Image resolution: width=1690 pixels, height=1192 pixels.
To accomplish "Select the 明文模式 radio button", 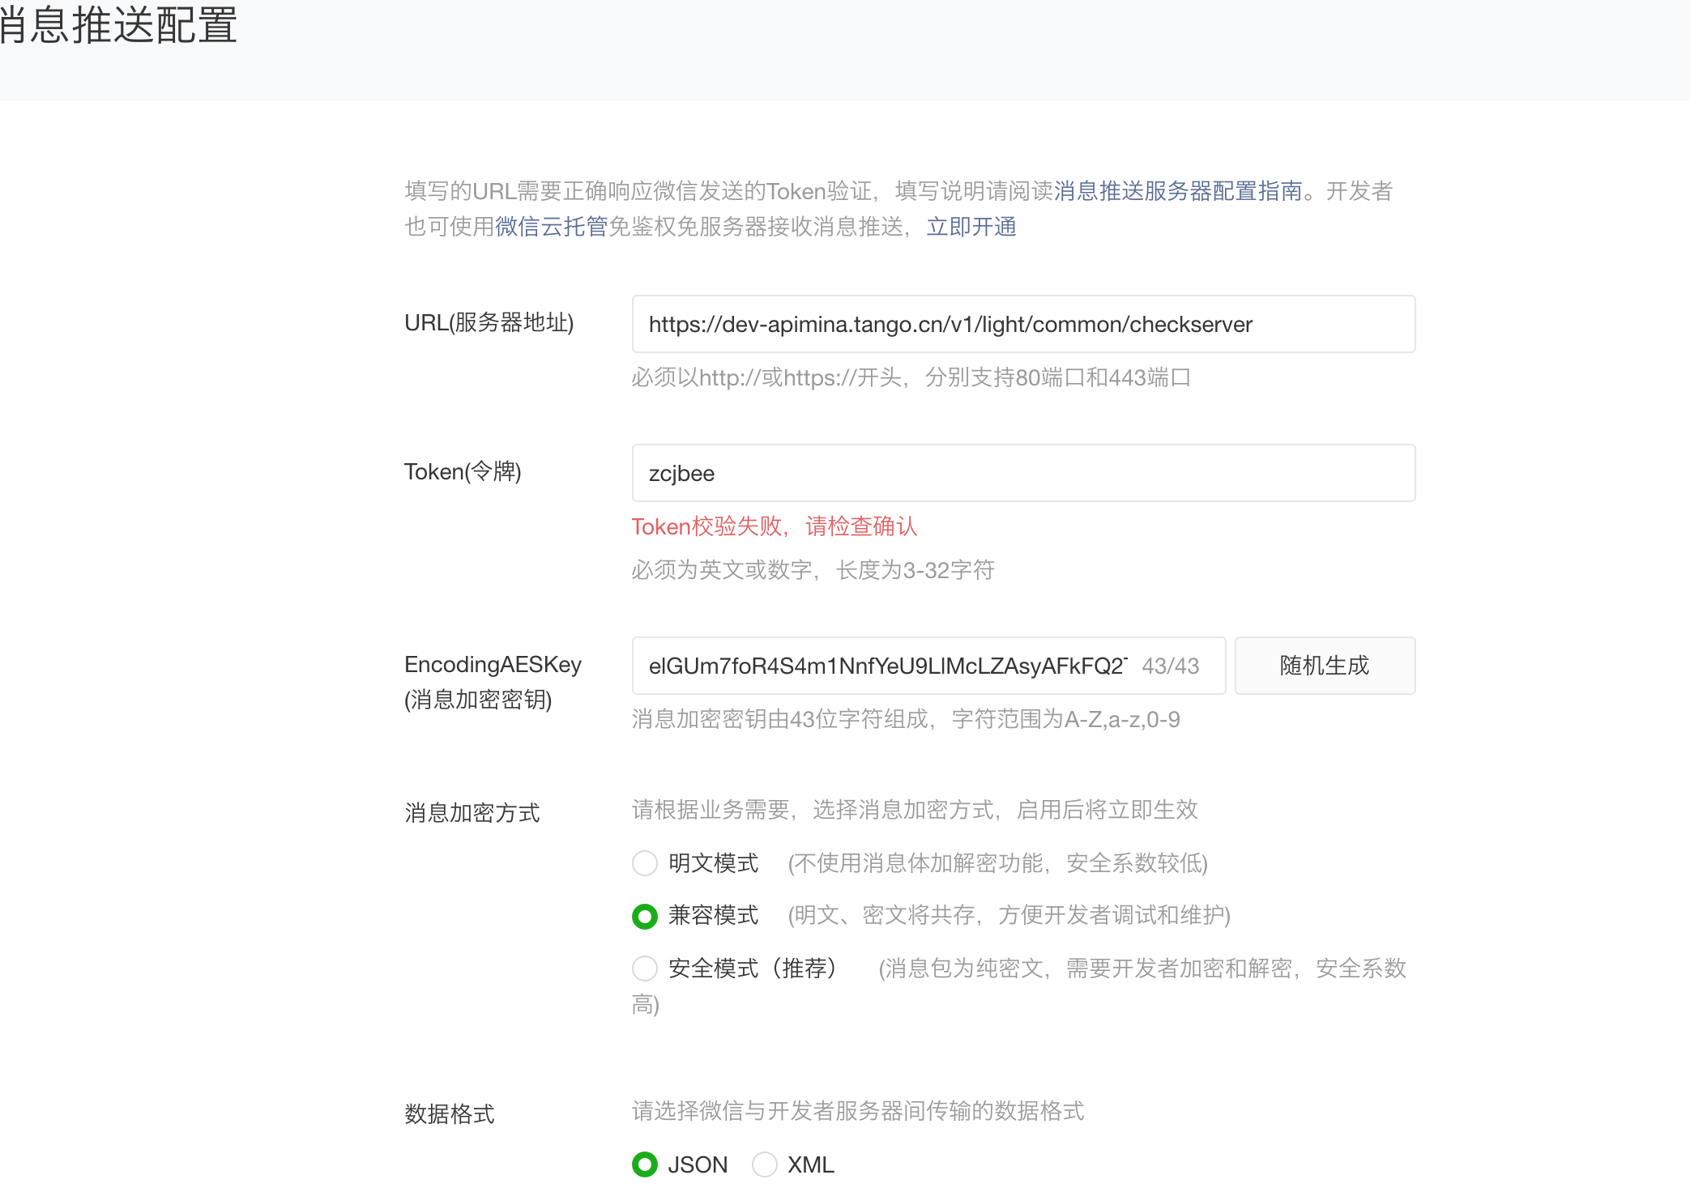I will tap(644, 863).
